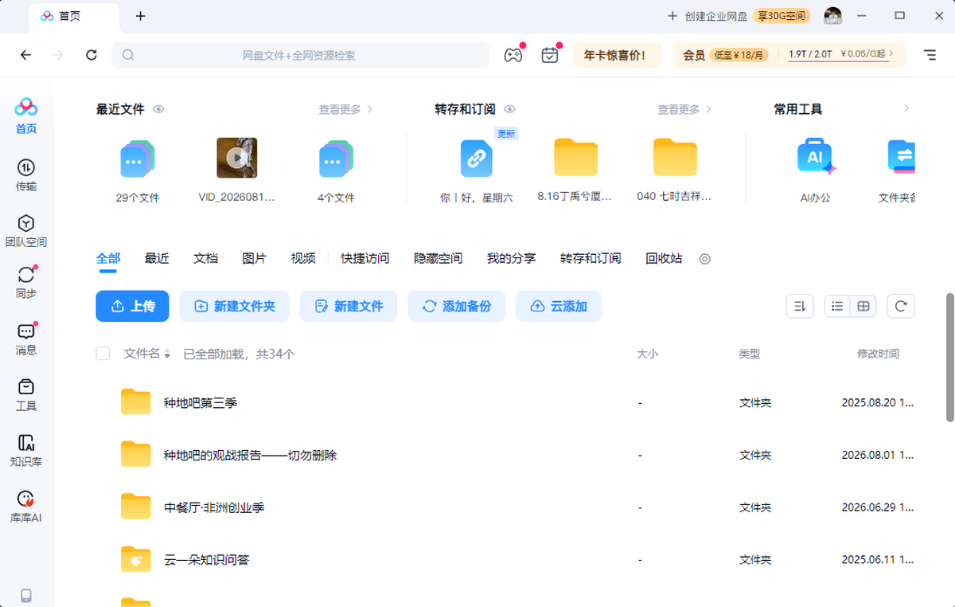Open the 040 七时吉祥 folder
The height and width of the screenshot is (607, 955).
coord(675,158)
